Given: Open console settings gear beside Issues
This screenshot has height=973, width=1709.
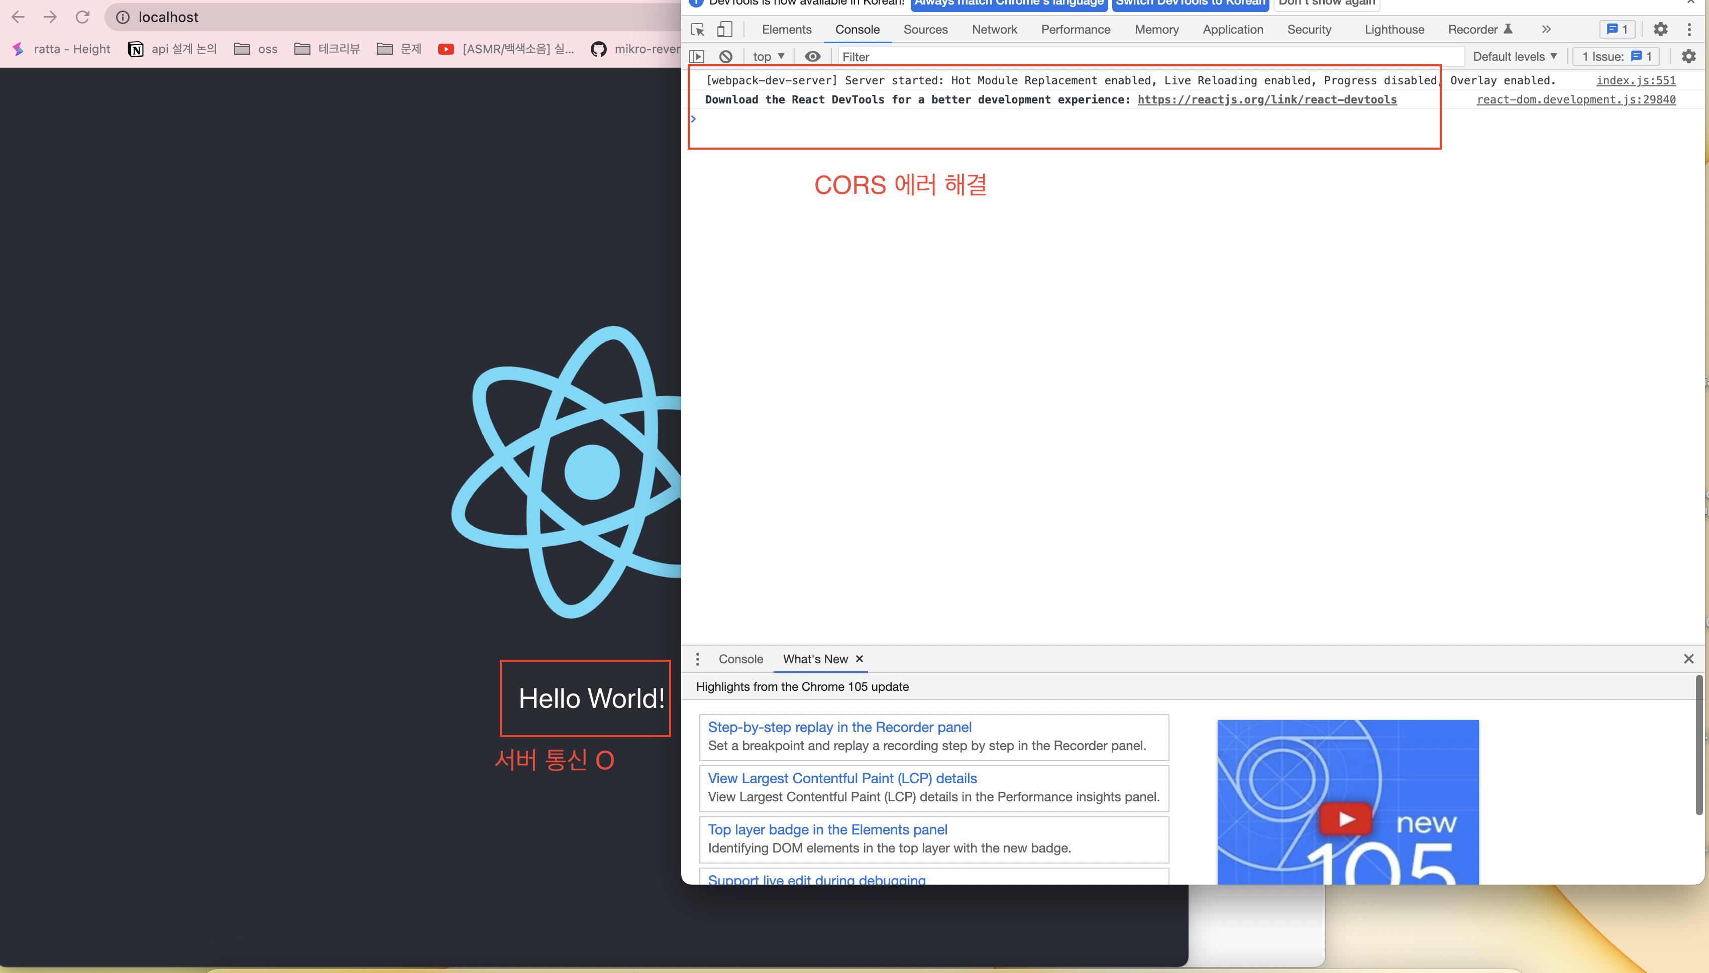Looking at the screenshot, I should 1688,57.
